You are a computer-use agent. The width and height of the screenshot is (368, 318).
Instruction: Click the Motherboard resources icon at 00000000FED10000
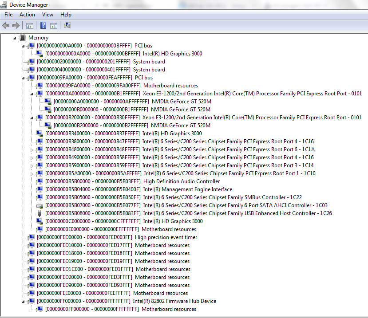pos(31,245)
